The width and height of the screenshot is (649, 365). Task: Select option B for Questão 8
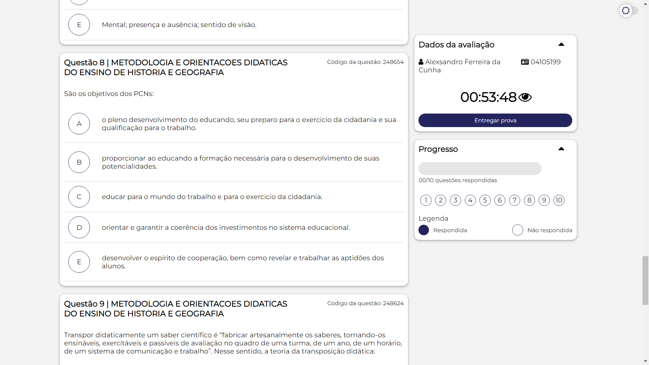coord(79,162)
